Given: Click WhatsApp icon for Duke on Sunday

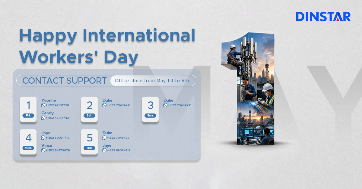Looking at the screenshot, I should point(165,105).
